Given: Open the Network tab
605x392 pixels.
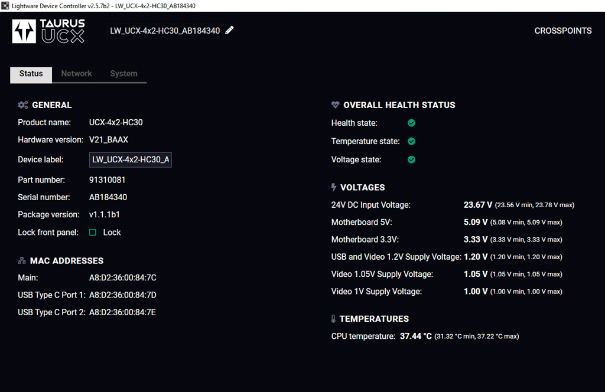Looking at the screenshot, I should click(76, 74).
